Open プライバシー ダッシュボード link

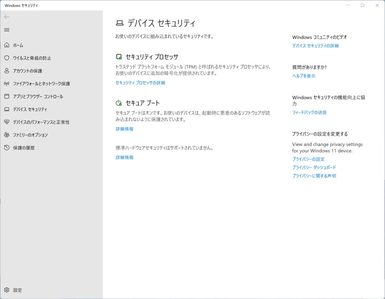(x=314, y=168)
